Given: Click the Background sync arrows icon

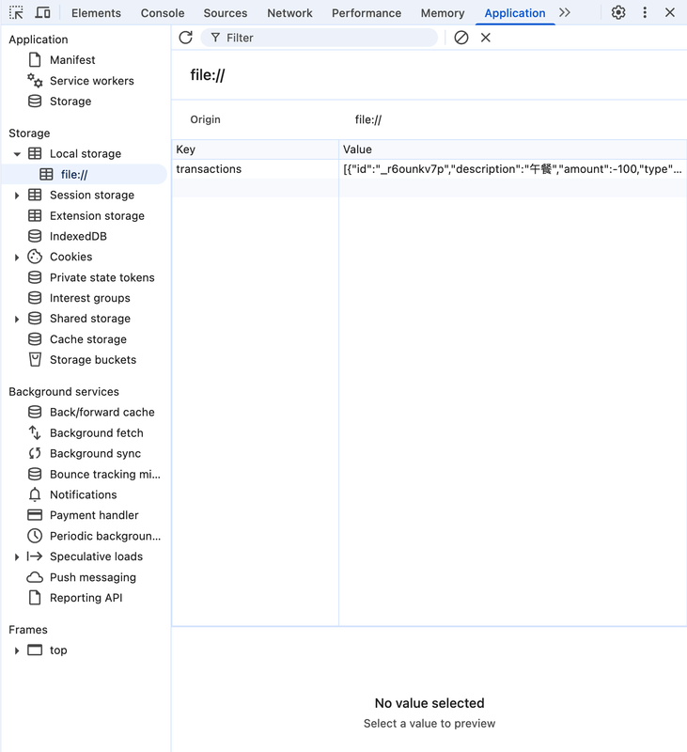Looking at the screenshot, I should click(x=35, y=453).
